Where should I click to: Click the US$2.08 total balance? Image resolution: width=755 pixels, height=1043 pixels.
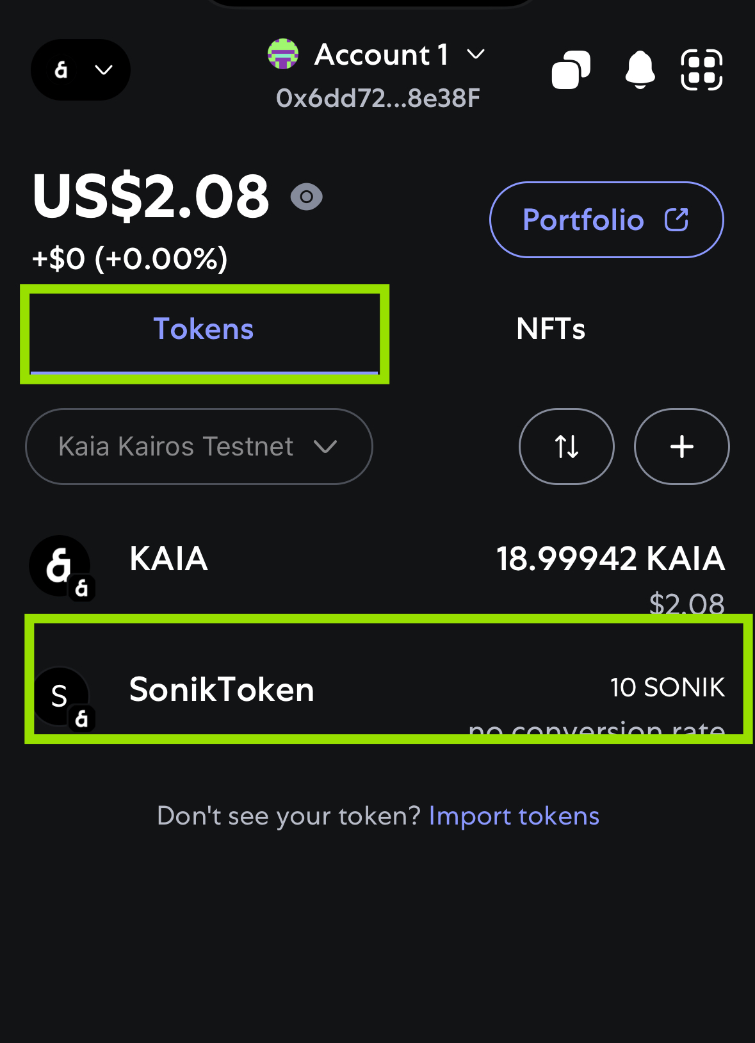coord(151,197)
